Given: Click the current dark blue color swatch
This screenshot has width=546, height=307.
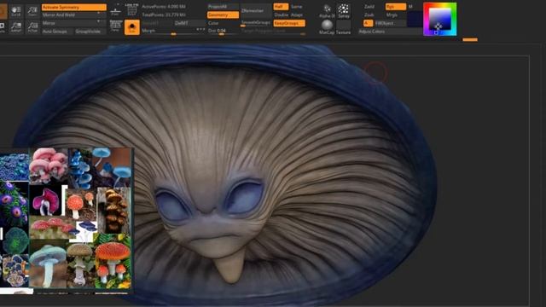Looking at the screenshot, I should point(415,19).
